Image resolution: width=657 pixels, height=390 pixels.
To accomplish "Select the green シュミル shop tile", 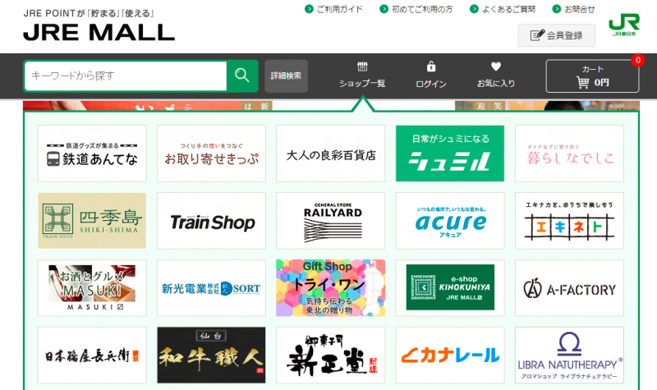I will tap(450, 154).
